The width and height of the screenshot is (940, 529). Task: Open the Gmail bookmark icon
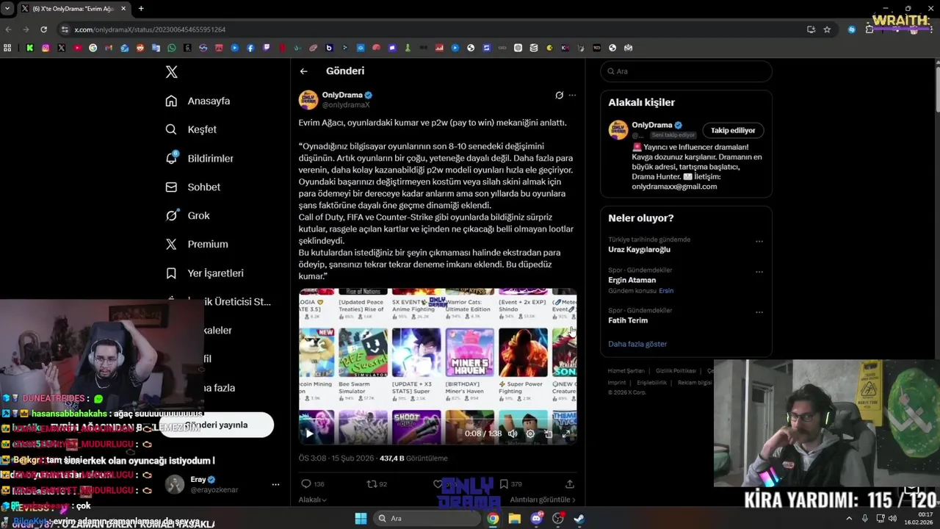point(109,48)
